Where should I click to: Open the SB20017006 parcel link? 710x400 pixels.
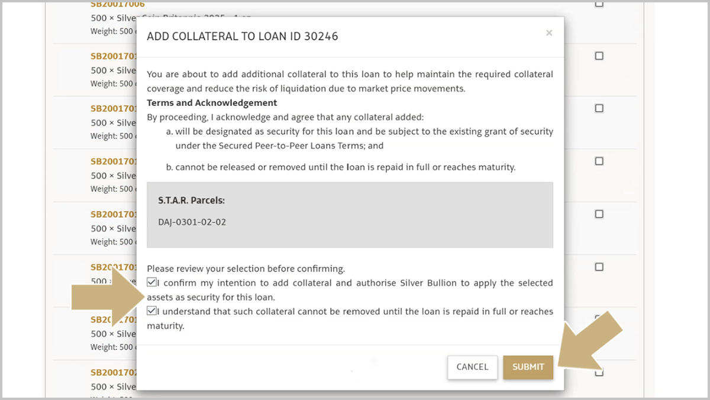click(117, 5)
